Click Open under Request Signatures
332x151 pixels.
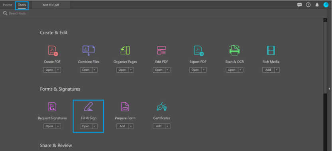tap(50, 126)
